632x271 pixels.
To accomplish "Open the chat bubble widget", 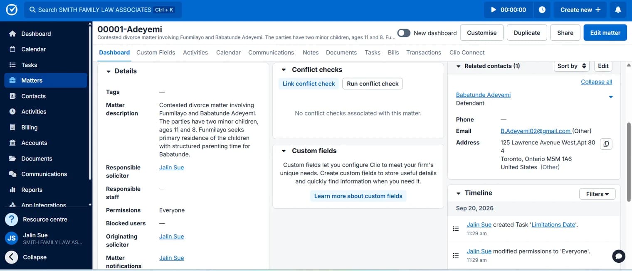I will (x=619, y=256).
